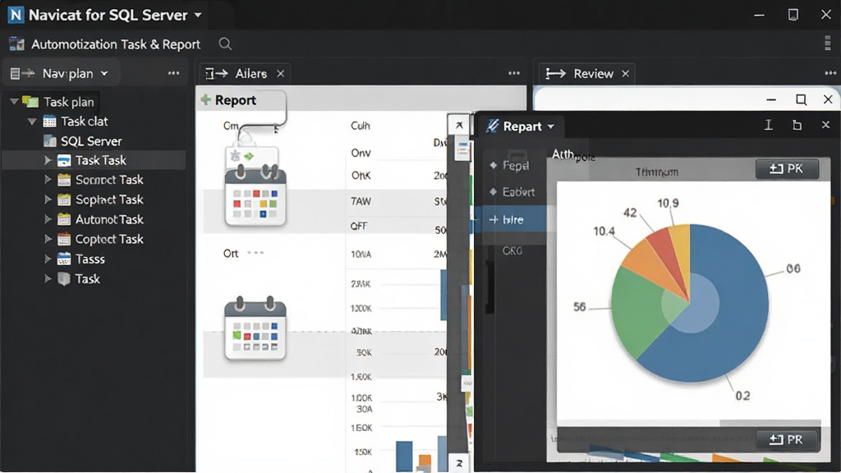Click the dots next to Ort
Screen dimensions: 841x473
[255, 253]
